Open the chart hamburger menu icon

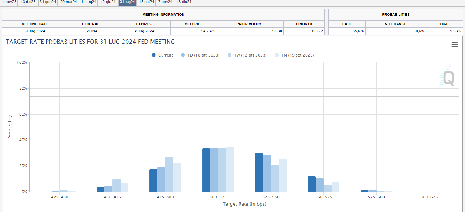click(x=454, y=45)
